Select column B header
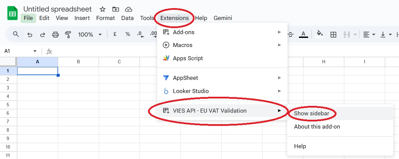 (78, 62)
